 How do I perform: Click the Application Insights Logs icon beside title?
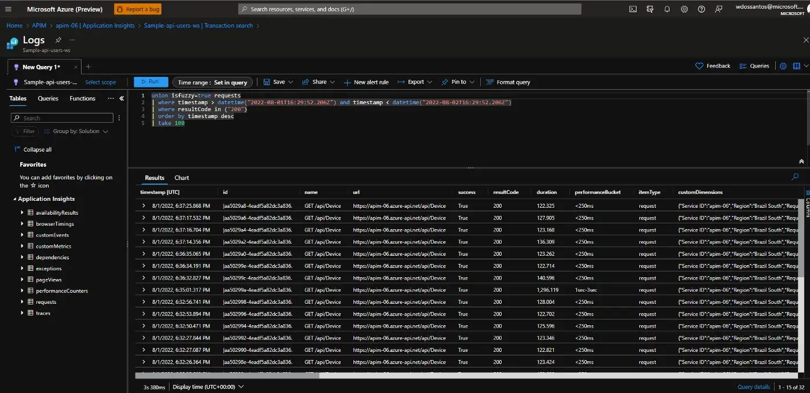click(x=12, y=43)
